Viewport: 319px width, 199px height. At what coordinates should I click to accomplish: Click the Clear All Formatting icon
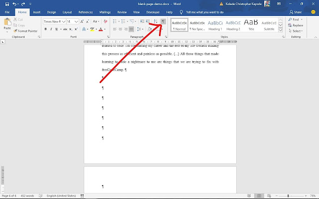[105, 21]
